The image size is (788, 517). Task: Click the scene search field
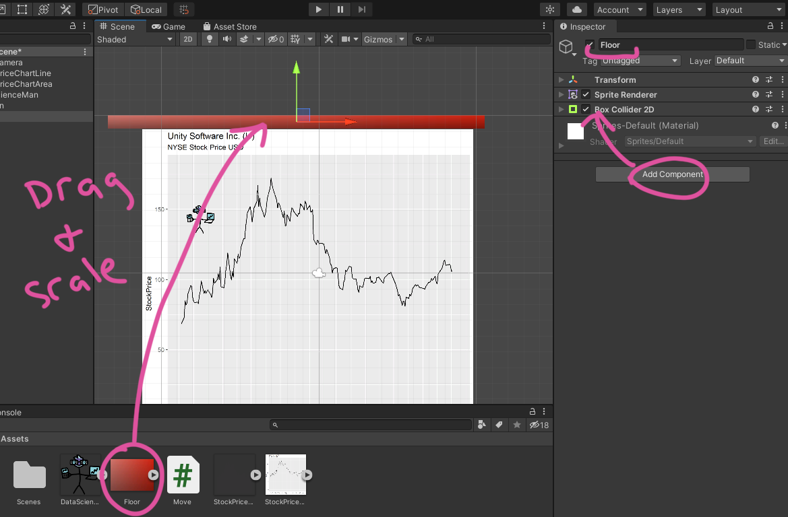click(x=481, y=39)
